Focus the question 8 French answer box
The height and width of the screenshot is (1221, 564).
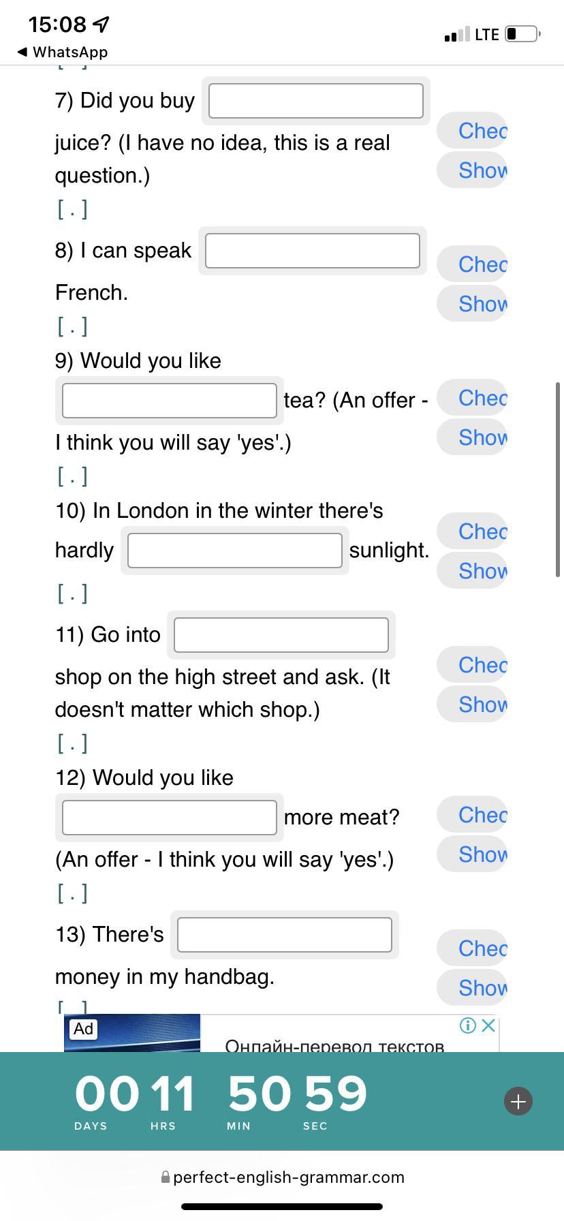pyautogui.click(x=312, y=251)
